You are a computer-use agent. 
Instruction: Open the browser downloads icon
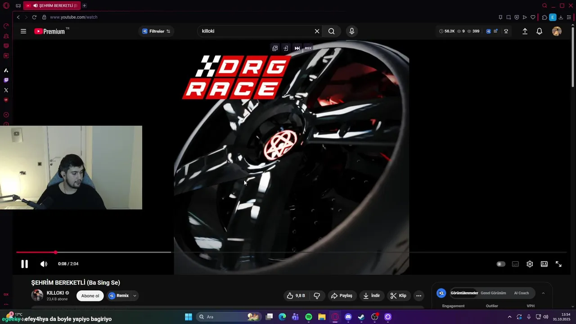tap(561, 17)
